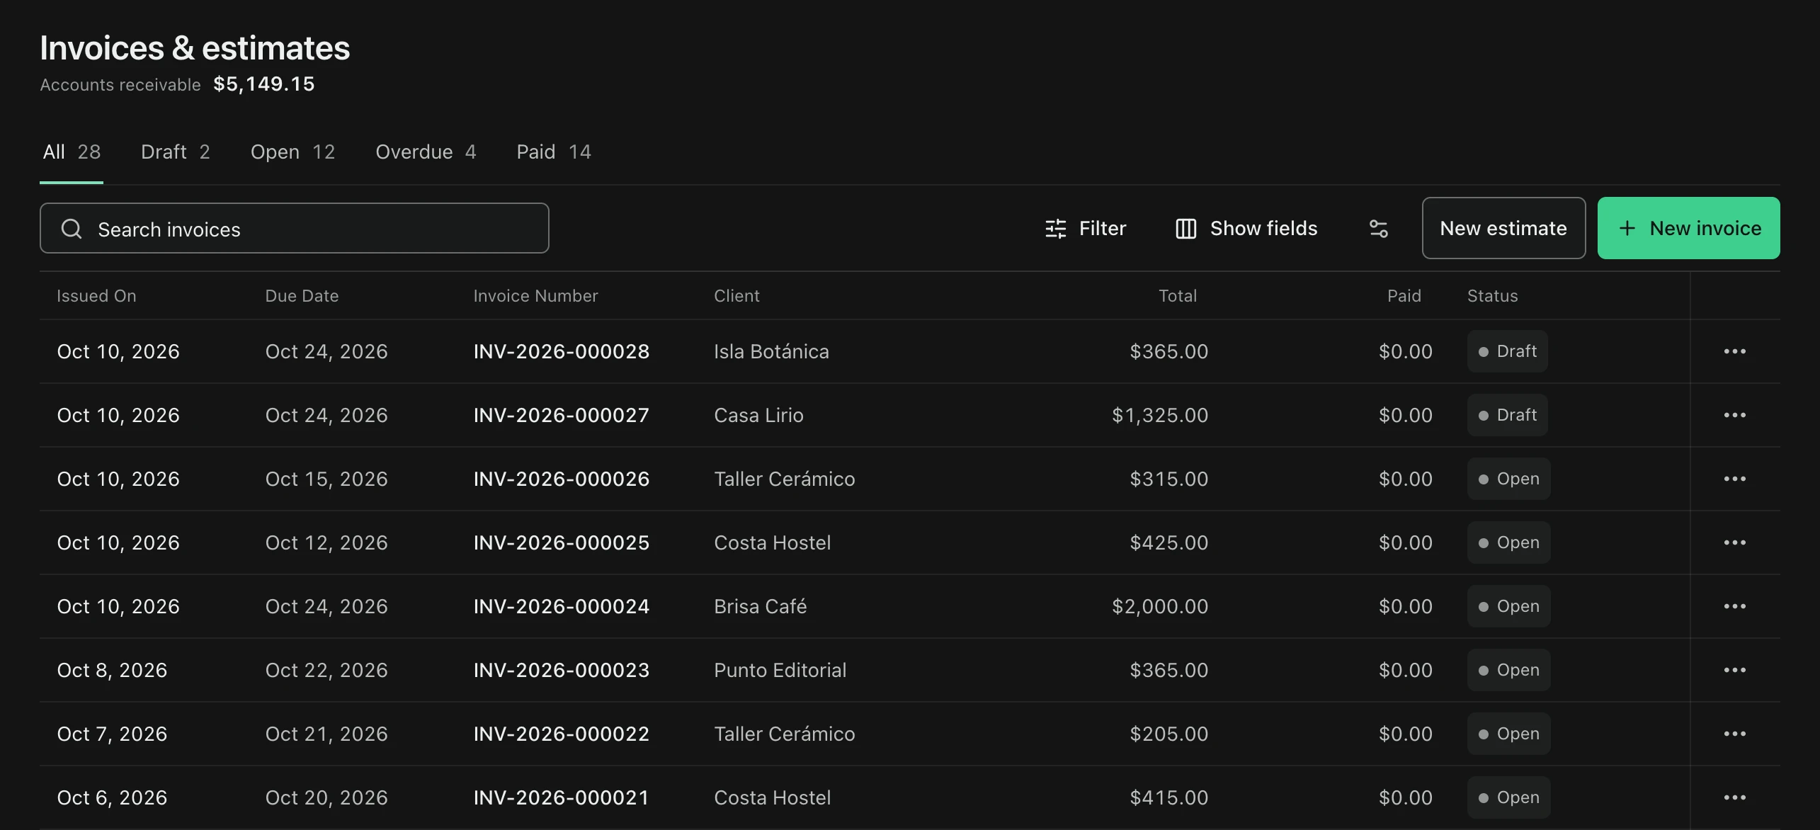The image size is (1820, 830).
Task: Click issued date Oct 6, 2026
Action: (112, 798)
